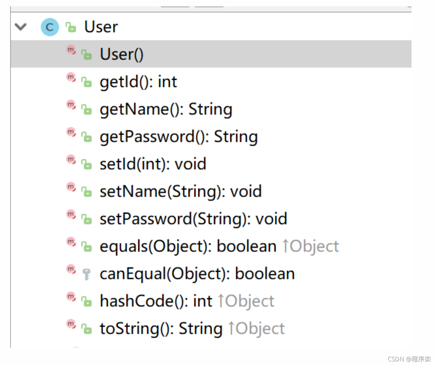Click method icon beside toString()

[x=71, y=324]
